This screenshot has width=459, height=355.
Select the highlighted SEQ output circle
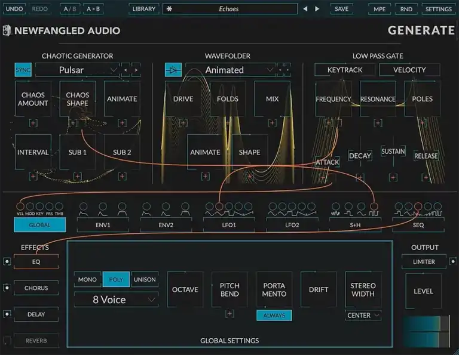click(x=418, y=206)
